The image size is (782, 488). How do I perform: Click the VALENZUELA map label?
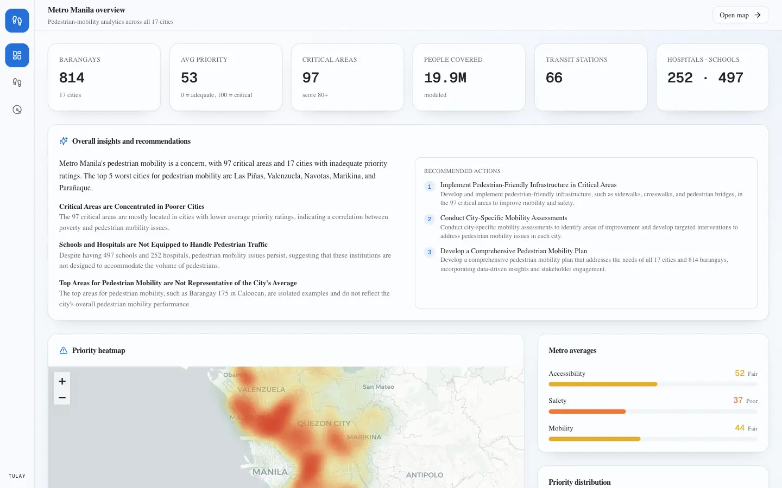261,389
